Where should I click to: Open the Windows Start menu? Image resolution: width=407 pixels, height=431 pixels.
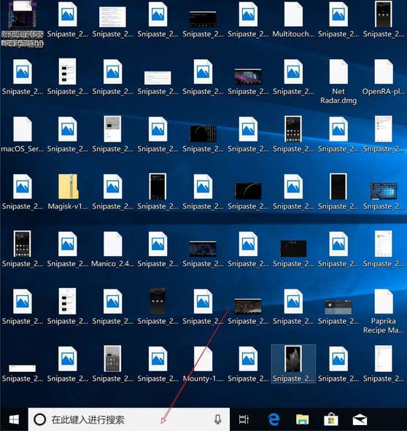14,419
